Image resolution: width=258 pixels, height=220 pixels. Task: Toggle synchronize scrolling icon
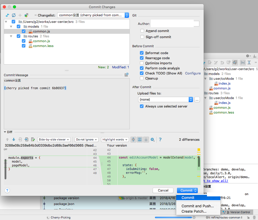(140, 139)
